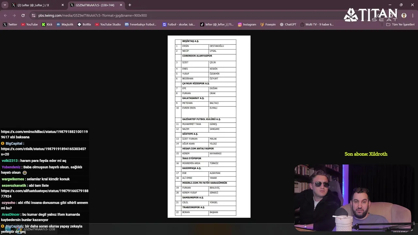Image resolution: width=418 pixels, height=235 pixels.
Task: Click the SAMSUNSPOR A.Ş. heading
Action: click(193, 197)
